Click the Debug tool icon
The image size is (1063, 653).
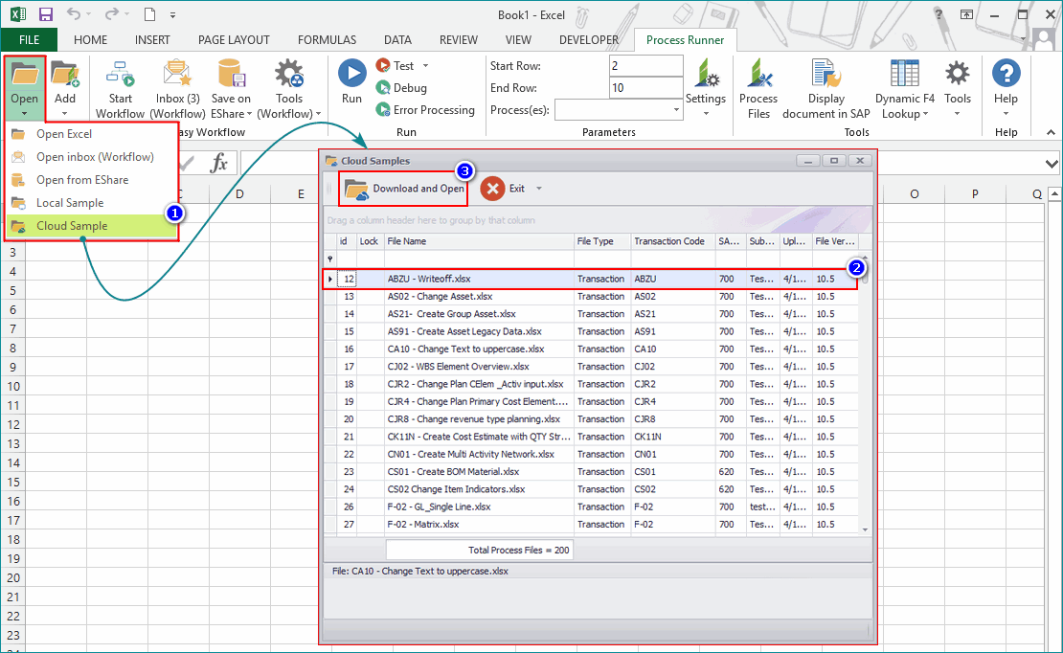[x=383, y=87]
